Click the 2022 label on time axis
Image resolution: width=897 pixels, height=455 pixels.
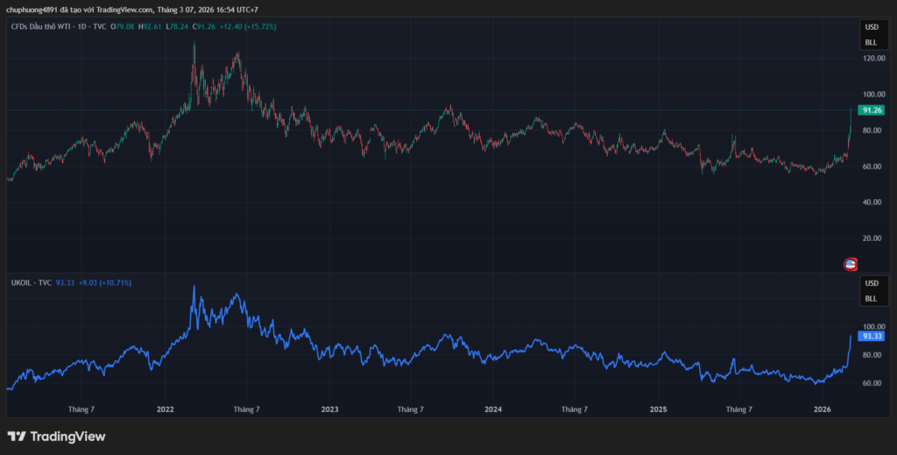pyautogui.click(x=166, y=409)
